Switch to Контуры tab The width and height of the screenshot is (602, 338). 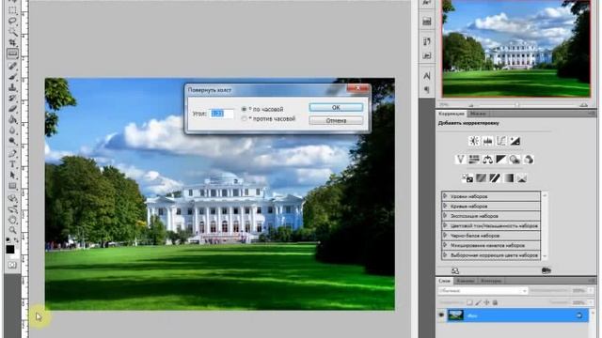pyautogui.click(x=491, y=281)
